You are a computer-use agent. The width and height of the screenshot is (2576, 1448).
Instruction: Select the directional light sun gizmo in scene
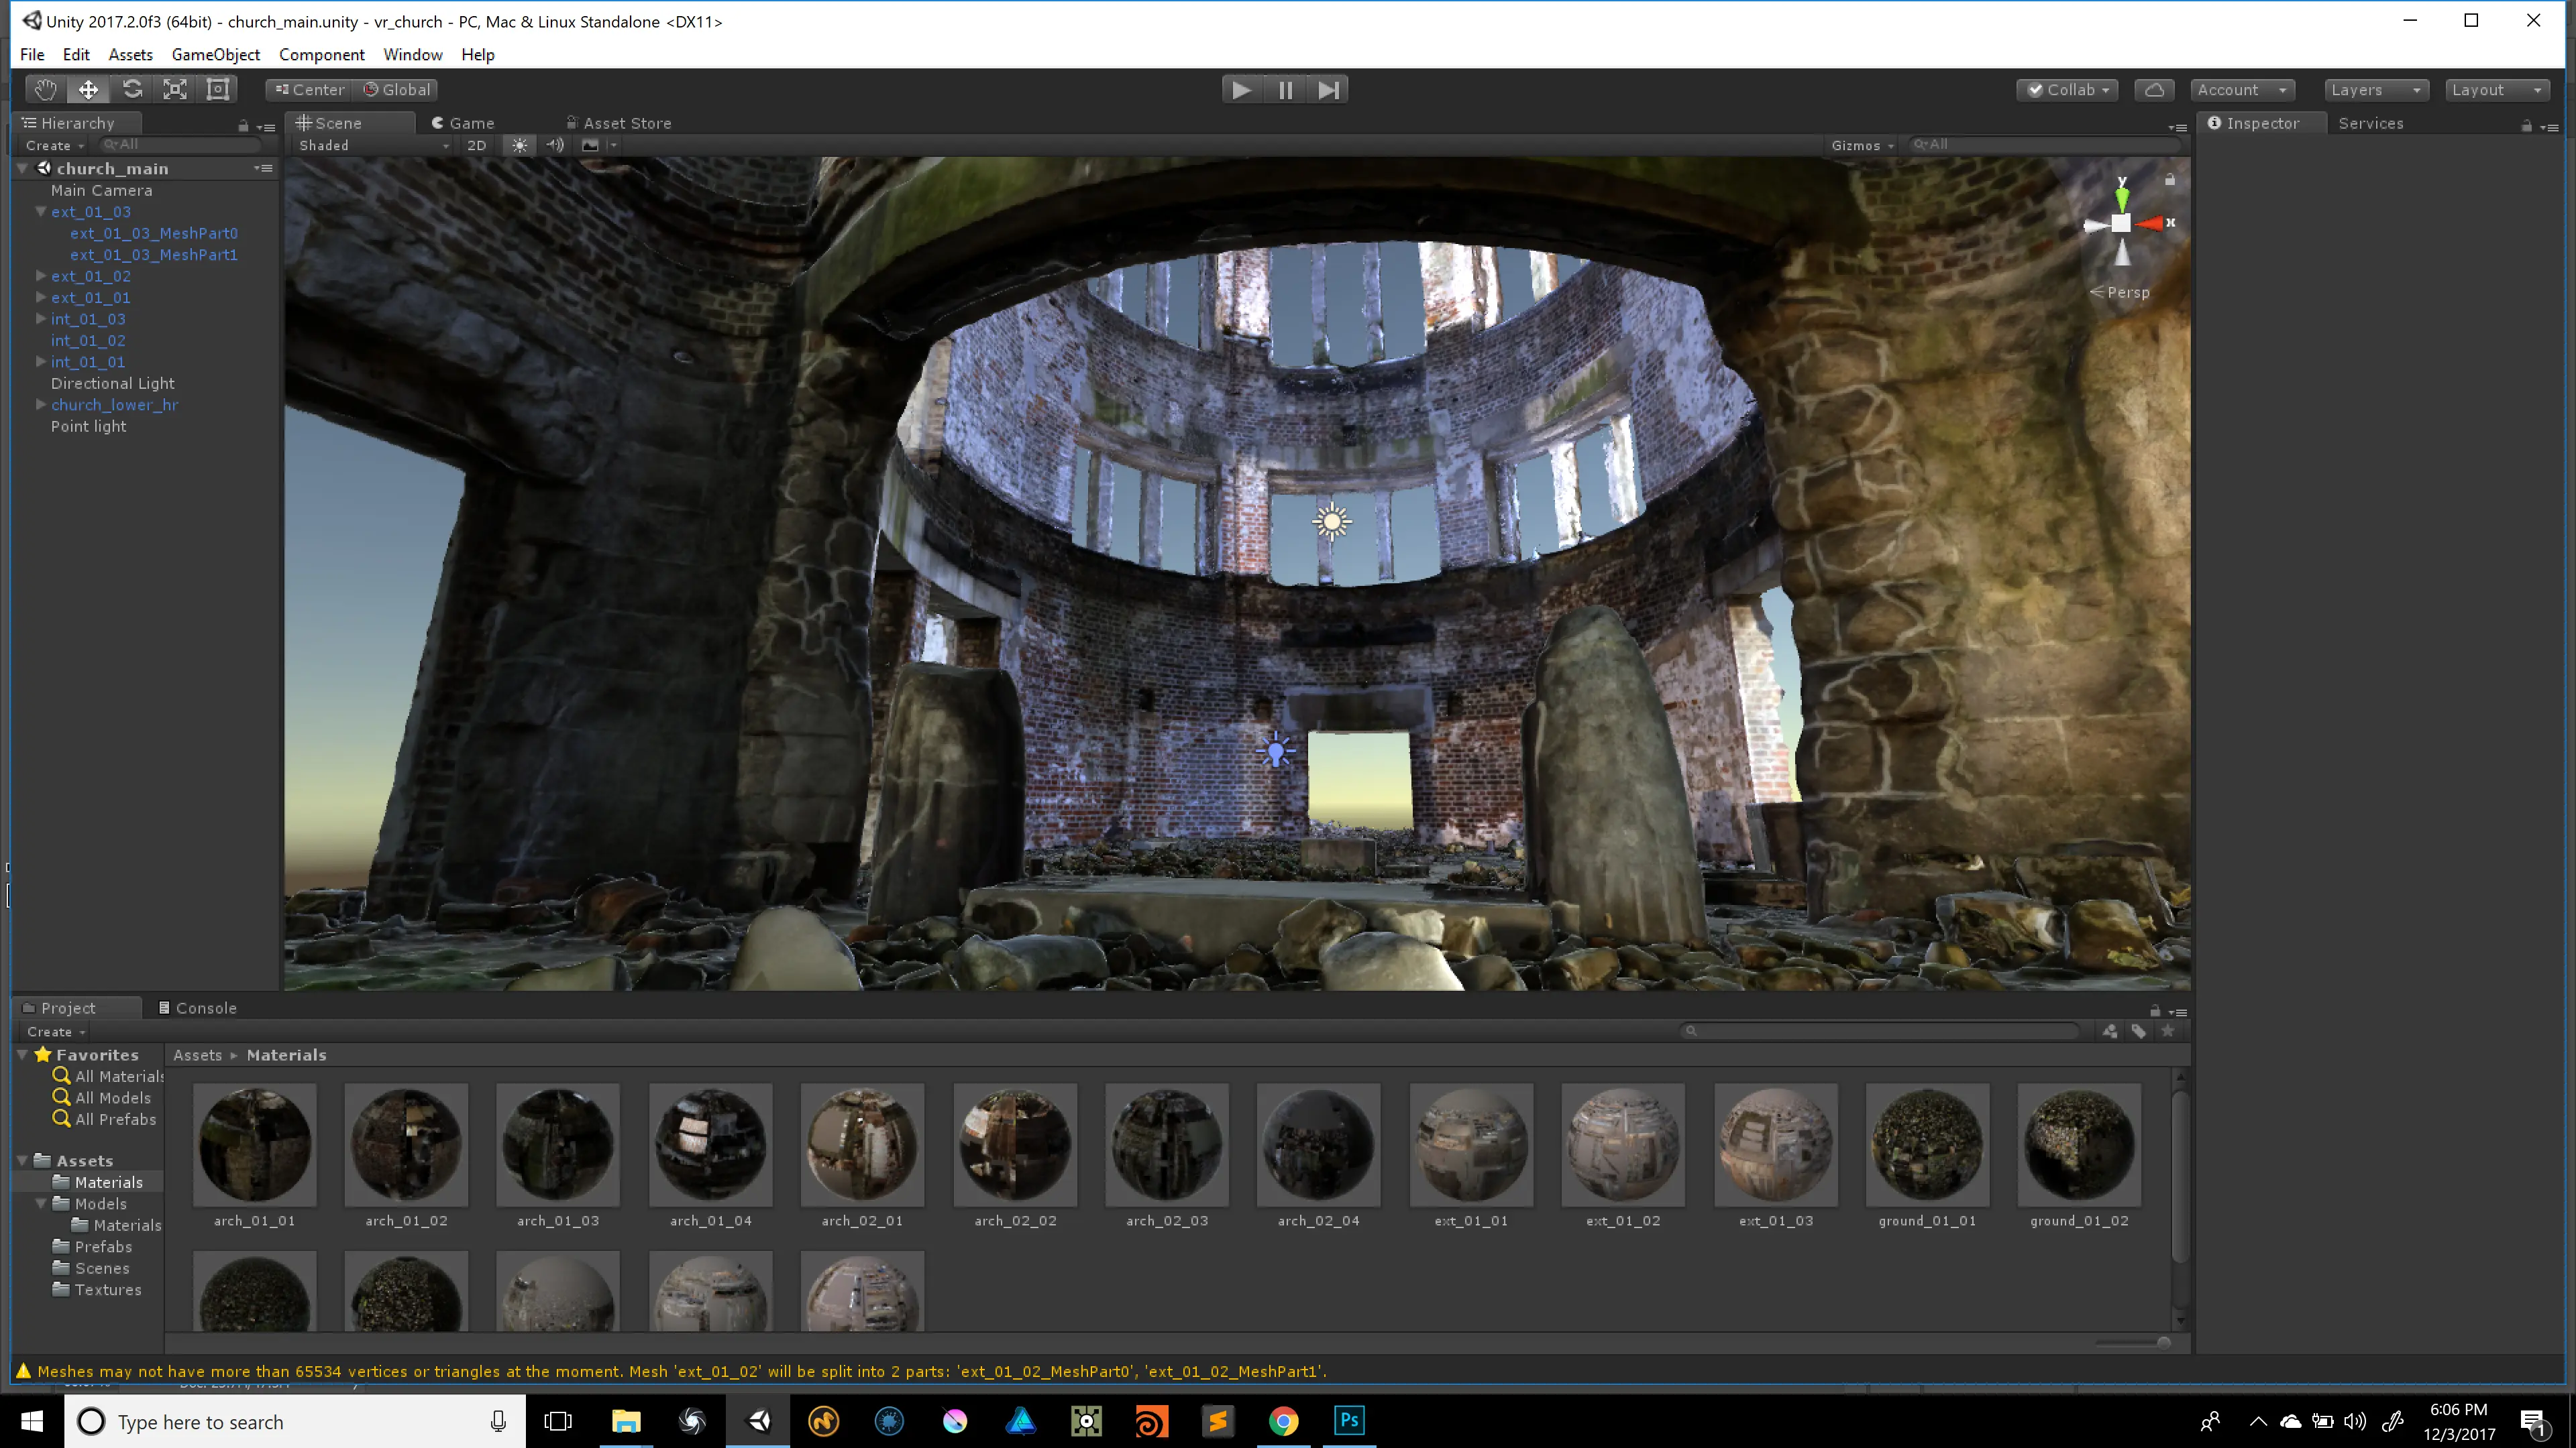coord(1331,522)
